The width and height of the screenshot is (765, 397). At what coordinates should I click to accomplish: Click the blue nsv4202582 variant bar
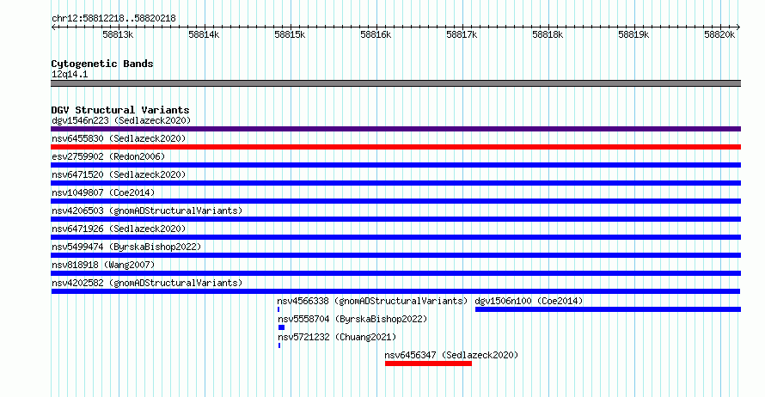395,291
